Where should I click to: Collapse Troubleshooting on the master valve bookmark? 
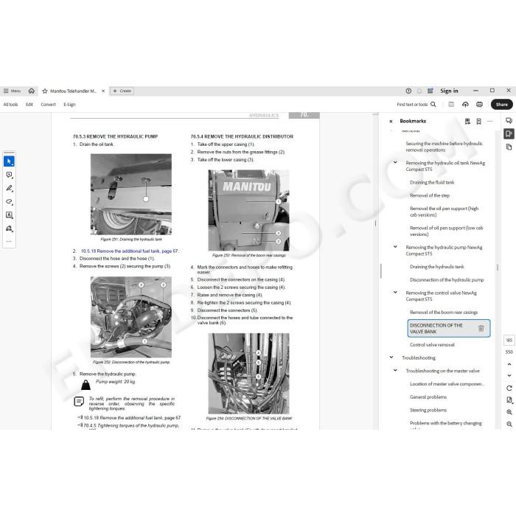(x=395, y=370)
